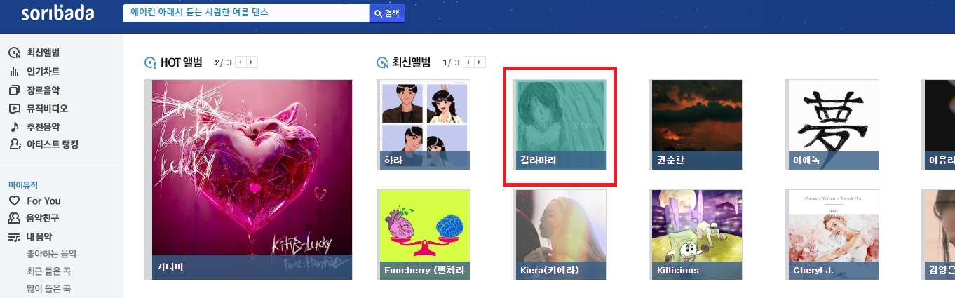Open the 최신앨범 sidebar icon
This screenshot has height=298, width=955.
tap(13, 53)
